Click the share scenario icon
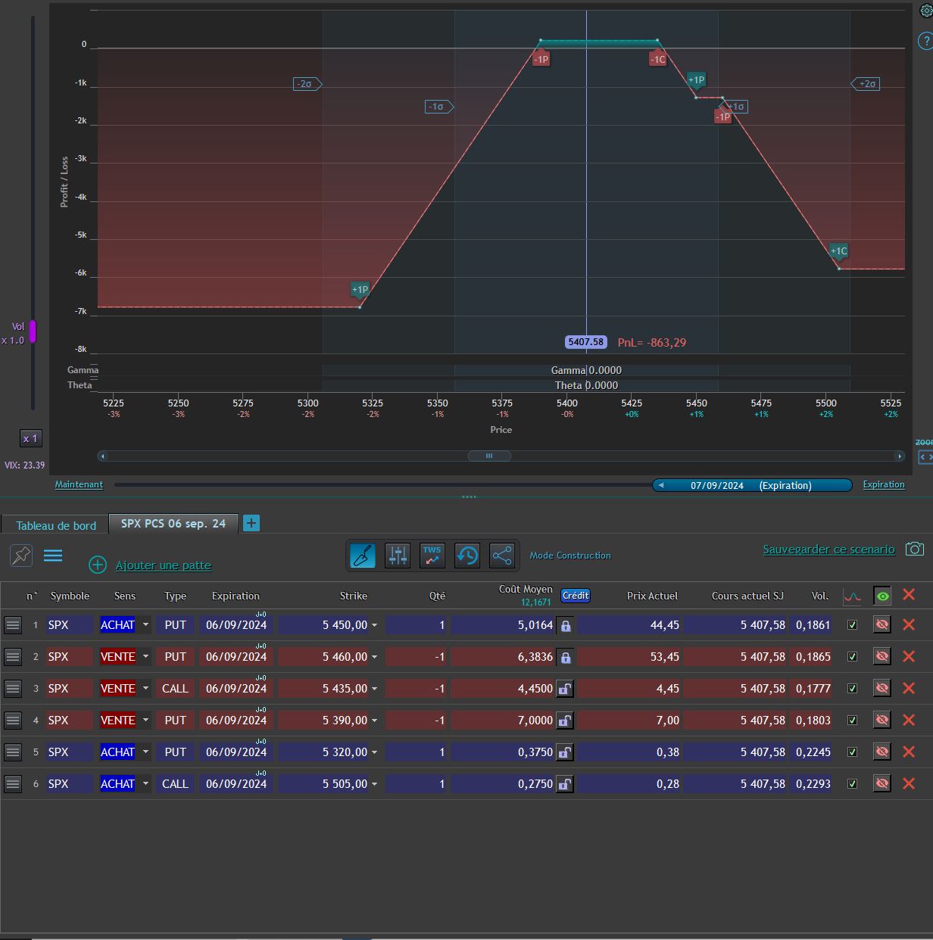 [502, 556]
